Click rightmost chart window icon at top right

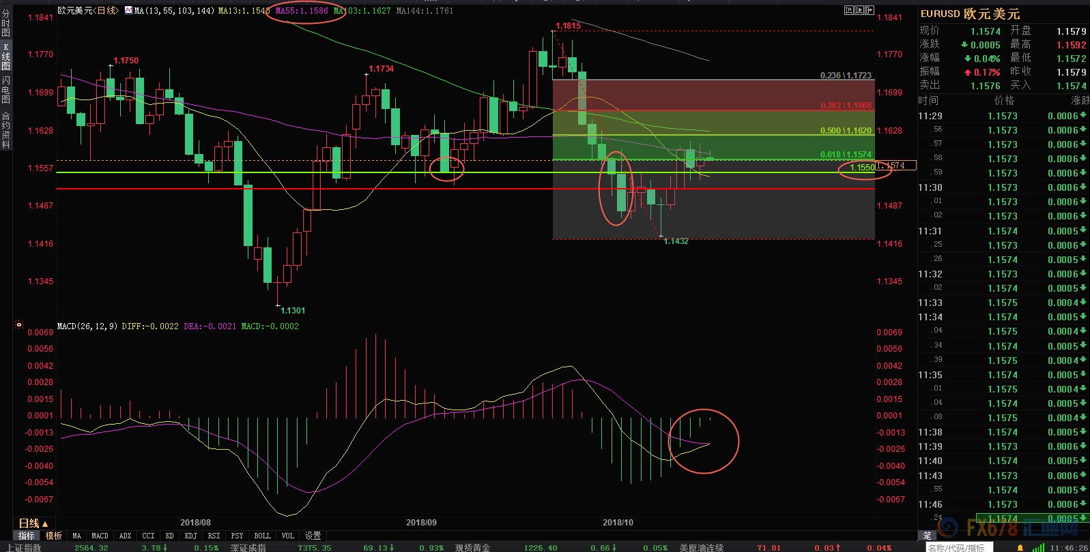click(x=870, y=10)
